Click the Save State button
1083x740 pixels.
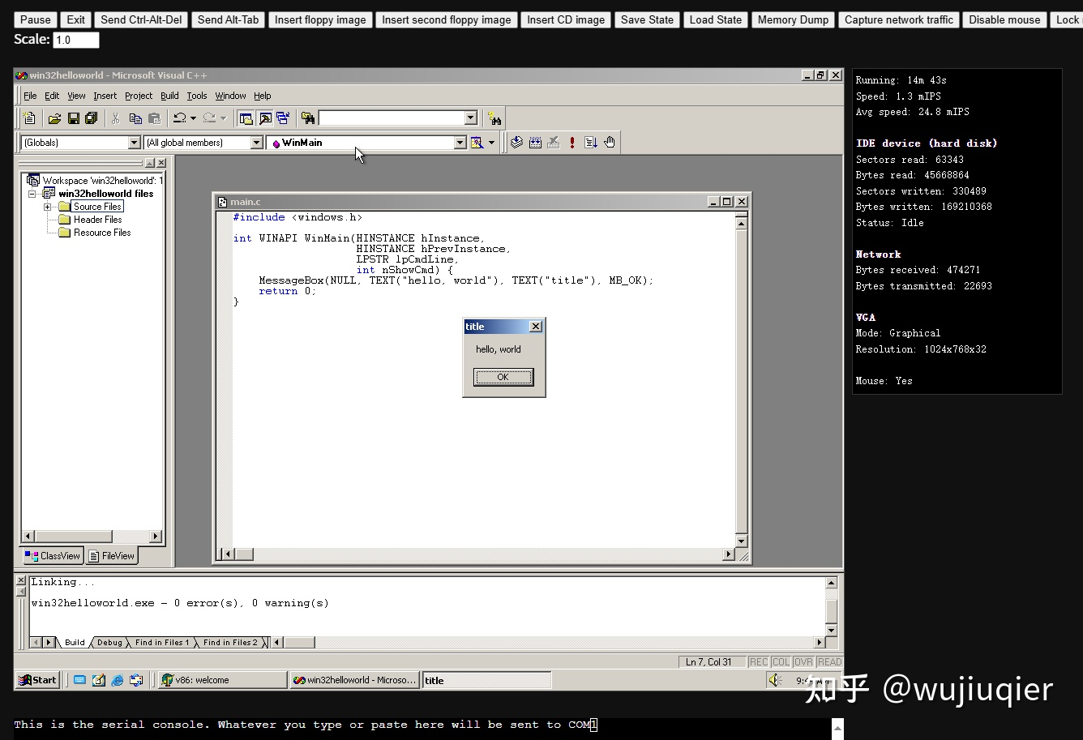(647, 19)
